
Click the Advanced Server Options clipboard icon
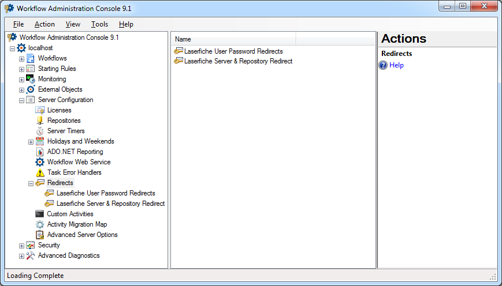40,235
